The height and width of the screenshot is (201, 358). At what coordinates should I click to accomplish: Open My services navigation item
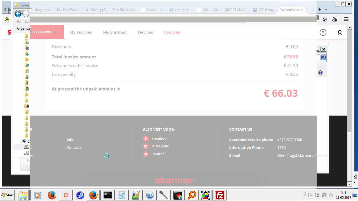click(x=81, y=32)
